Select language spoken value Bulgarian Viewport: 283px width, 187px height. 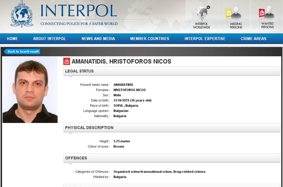[x=121, y=111]
